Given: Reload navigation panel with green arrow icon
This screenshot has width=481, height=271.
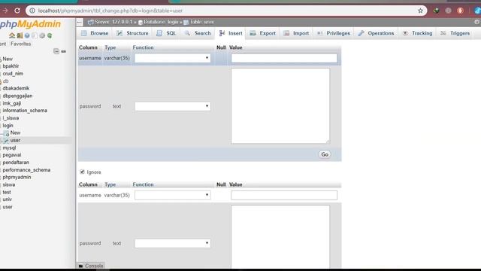Looking at the screenshot, I should pyautogui.click(x=50, y=35).
